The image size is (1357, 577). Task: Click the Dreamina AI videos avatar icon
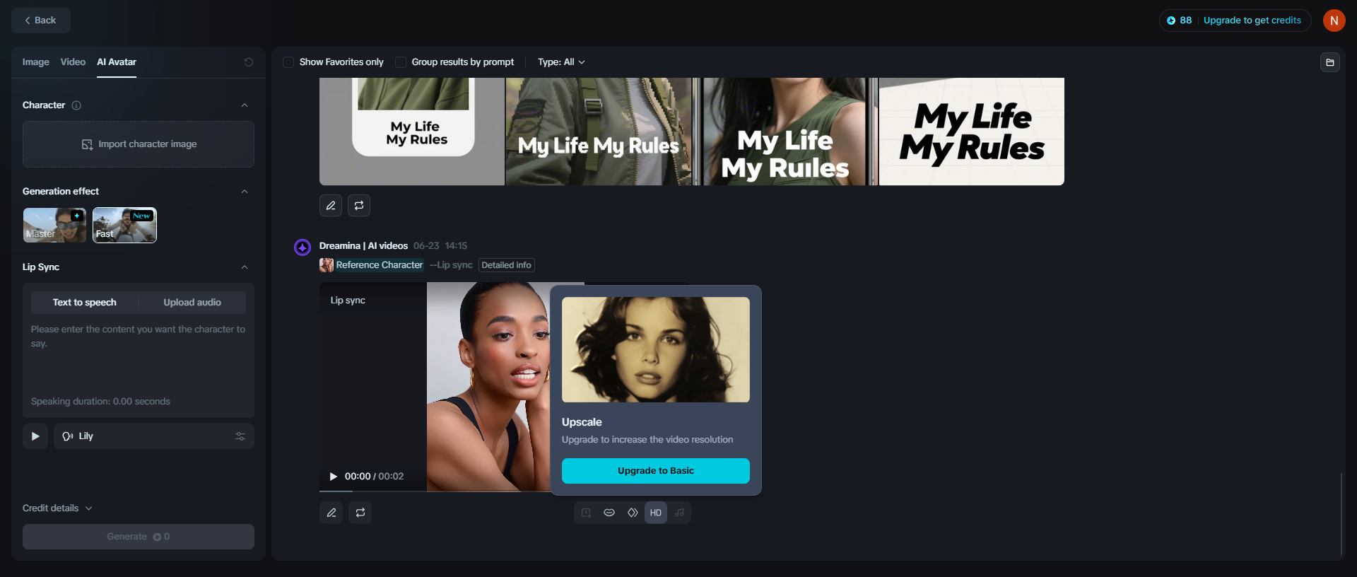tap(302, 247)
